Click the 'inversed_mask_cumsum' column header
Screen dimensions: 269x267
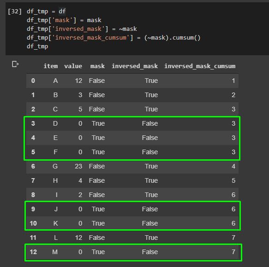click(x=200, y=66)
